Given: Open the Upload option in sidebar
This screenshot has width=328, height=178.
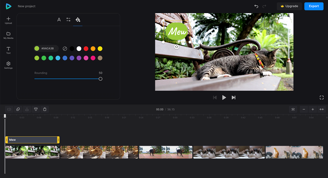Looking at the screenshot, I should pos(8,20).
